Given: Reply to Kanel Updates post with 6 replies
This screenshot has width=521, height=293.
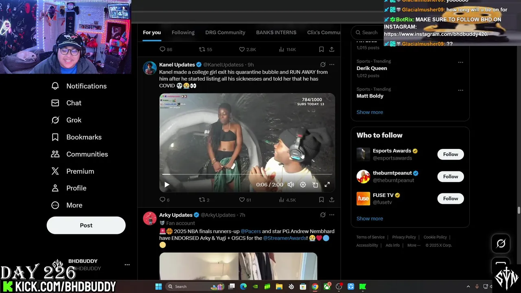Looking at the screenshot, I should pyautogui.click(x=164, y=200).
